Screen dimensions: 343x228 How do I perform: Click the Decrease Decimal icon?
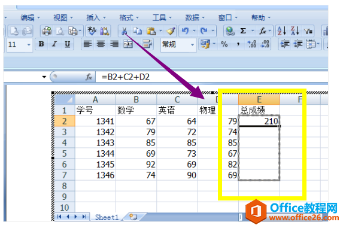[265, 44]
